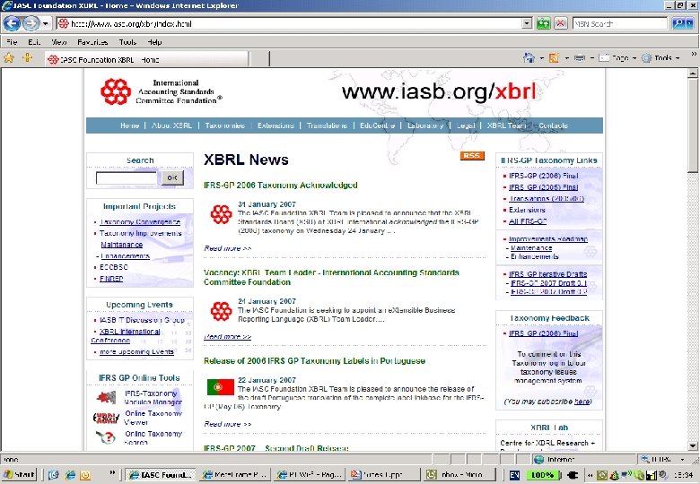Image resolution: width=700 pixels, height=484 pixels.
Task: Open Taxonomies in navigation bar
Action: pyautogui.click(x=225, y=125)
